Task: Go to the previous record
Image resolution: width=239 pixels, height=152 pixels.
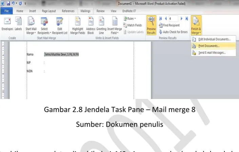Action: pyautogui.click(x=166, y=19)
